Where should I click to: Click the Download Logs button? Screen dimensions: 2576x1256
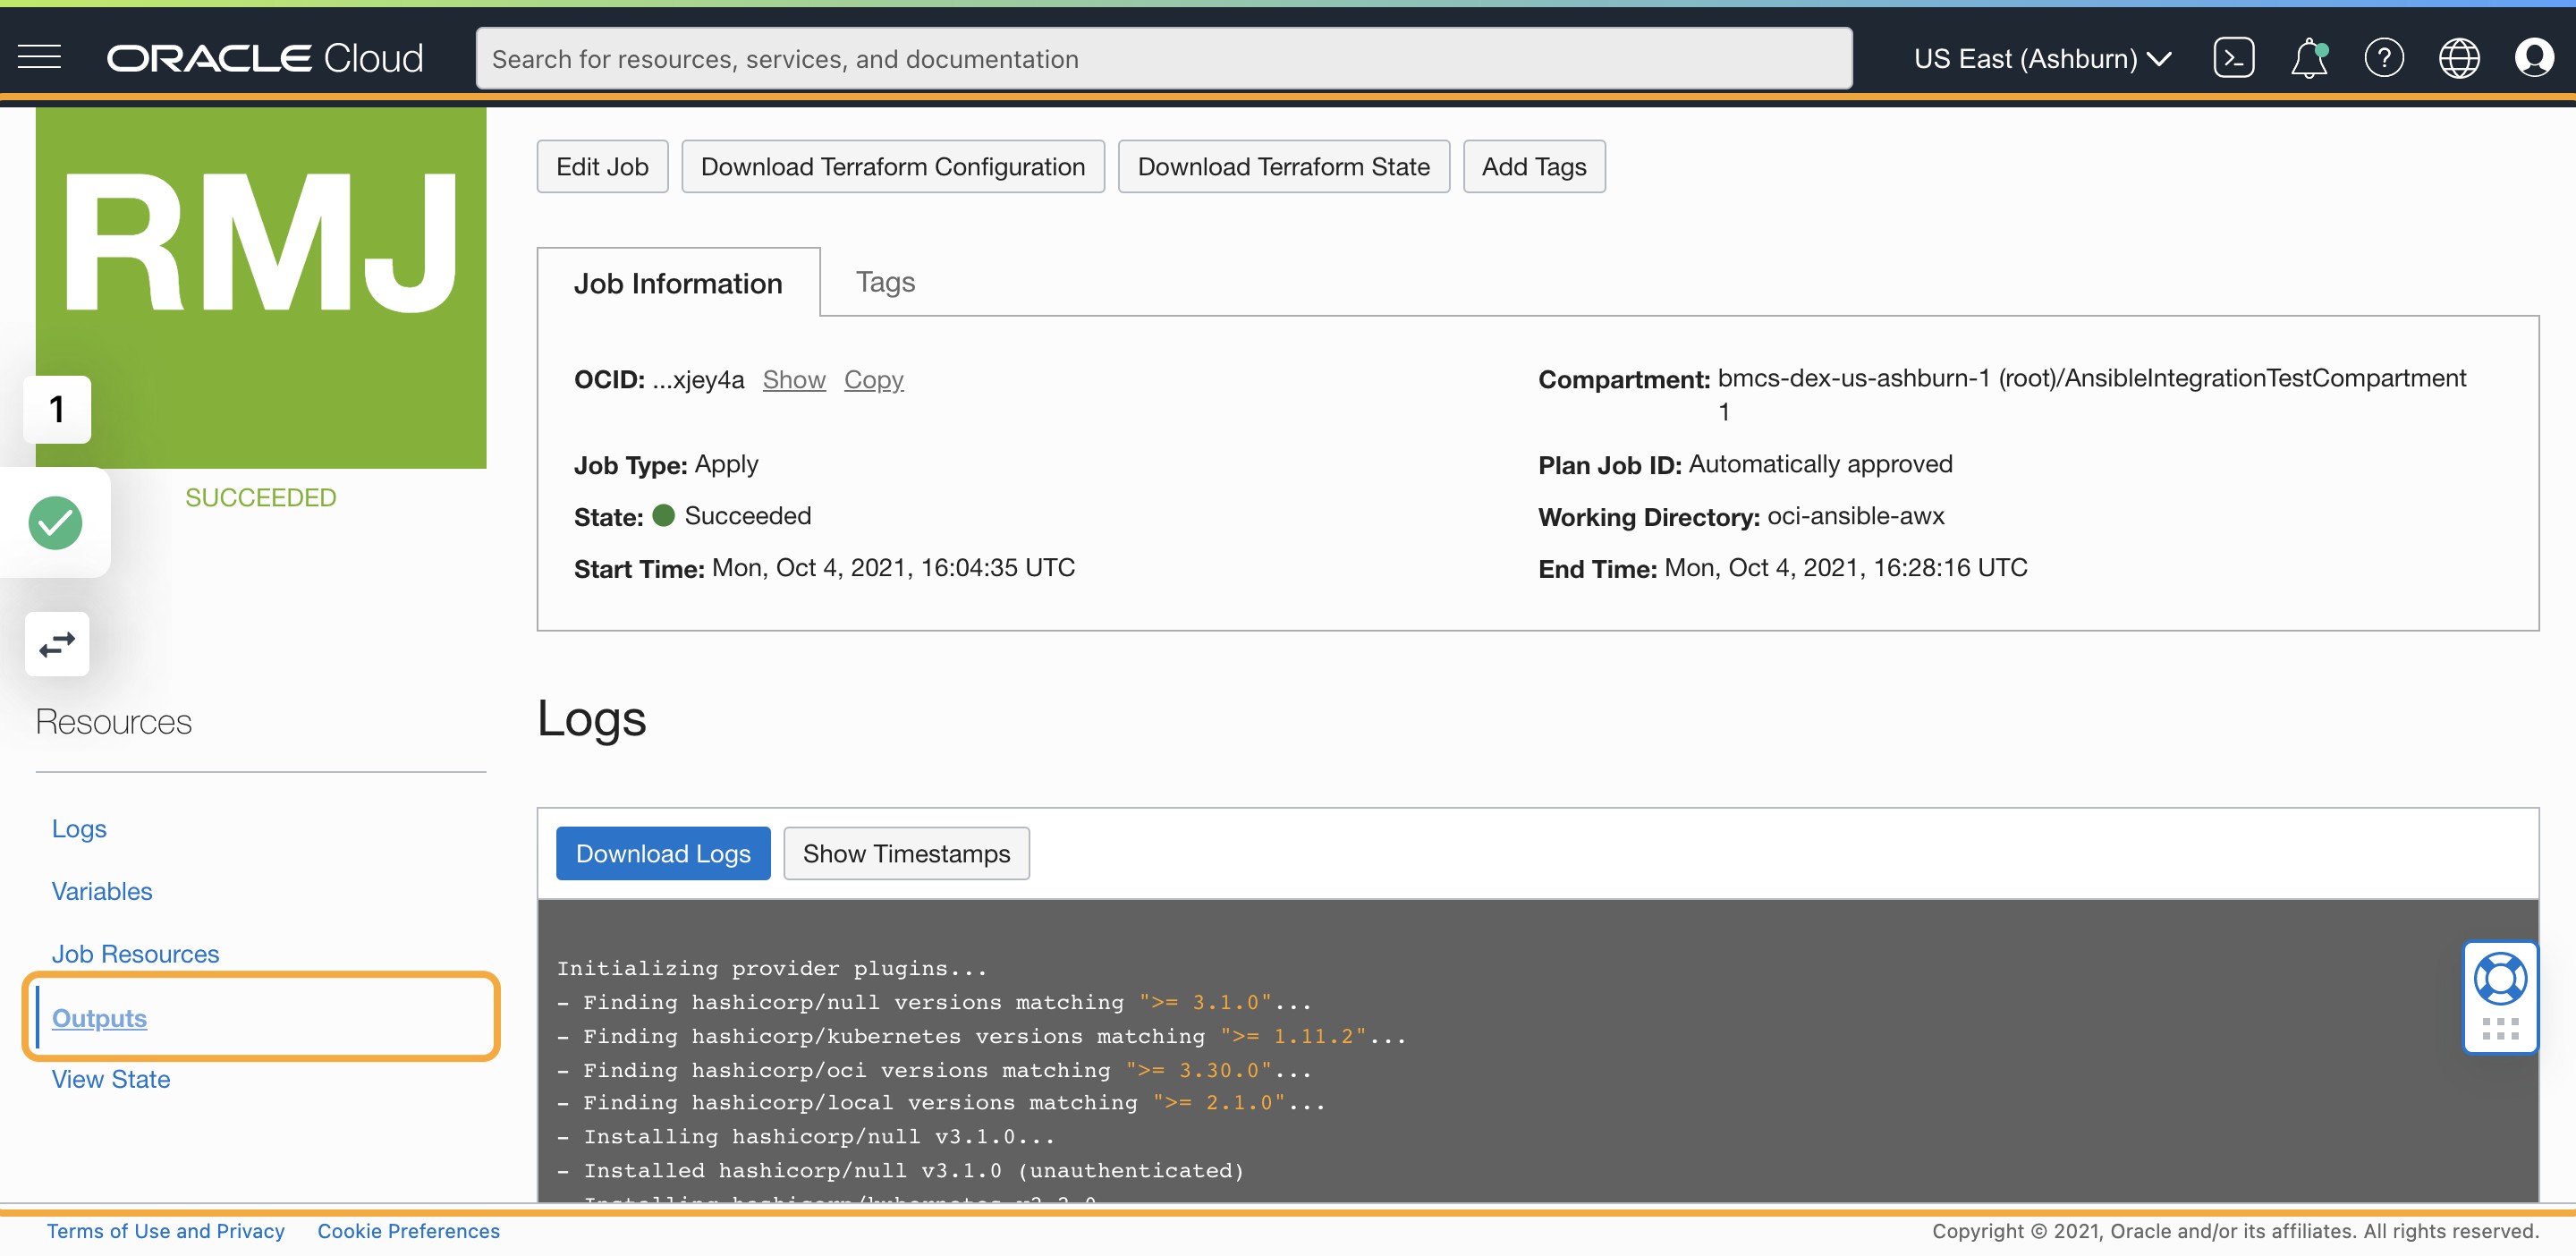(x=662, y=852)
